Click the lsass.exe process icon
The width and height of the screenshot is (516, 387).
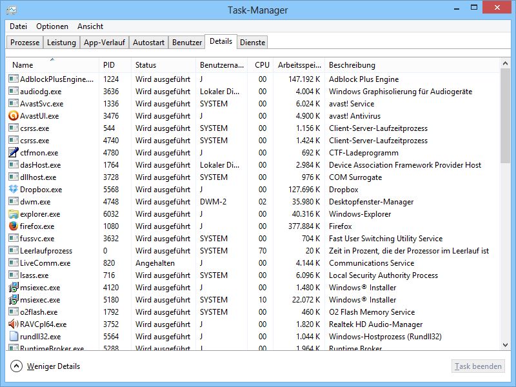point(13,275)
